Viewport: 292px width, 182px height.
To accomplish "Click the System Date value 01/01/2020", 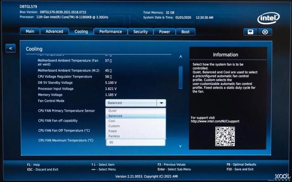I will point(183,17).
